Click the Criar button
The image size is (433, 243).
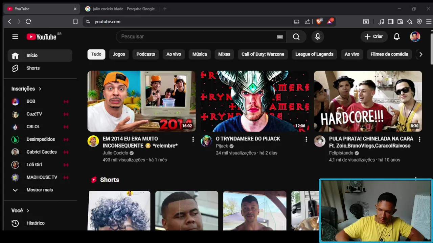click(x=374, y=36)
